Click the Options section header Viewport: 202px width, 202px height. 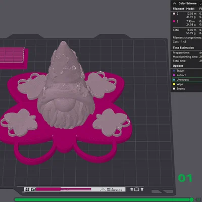click(x=178, y=66)
